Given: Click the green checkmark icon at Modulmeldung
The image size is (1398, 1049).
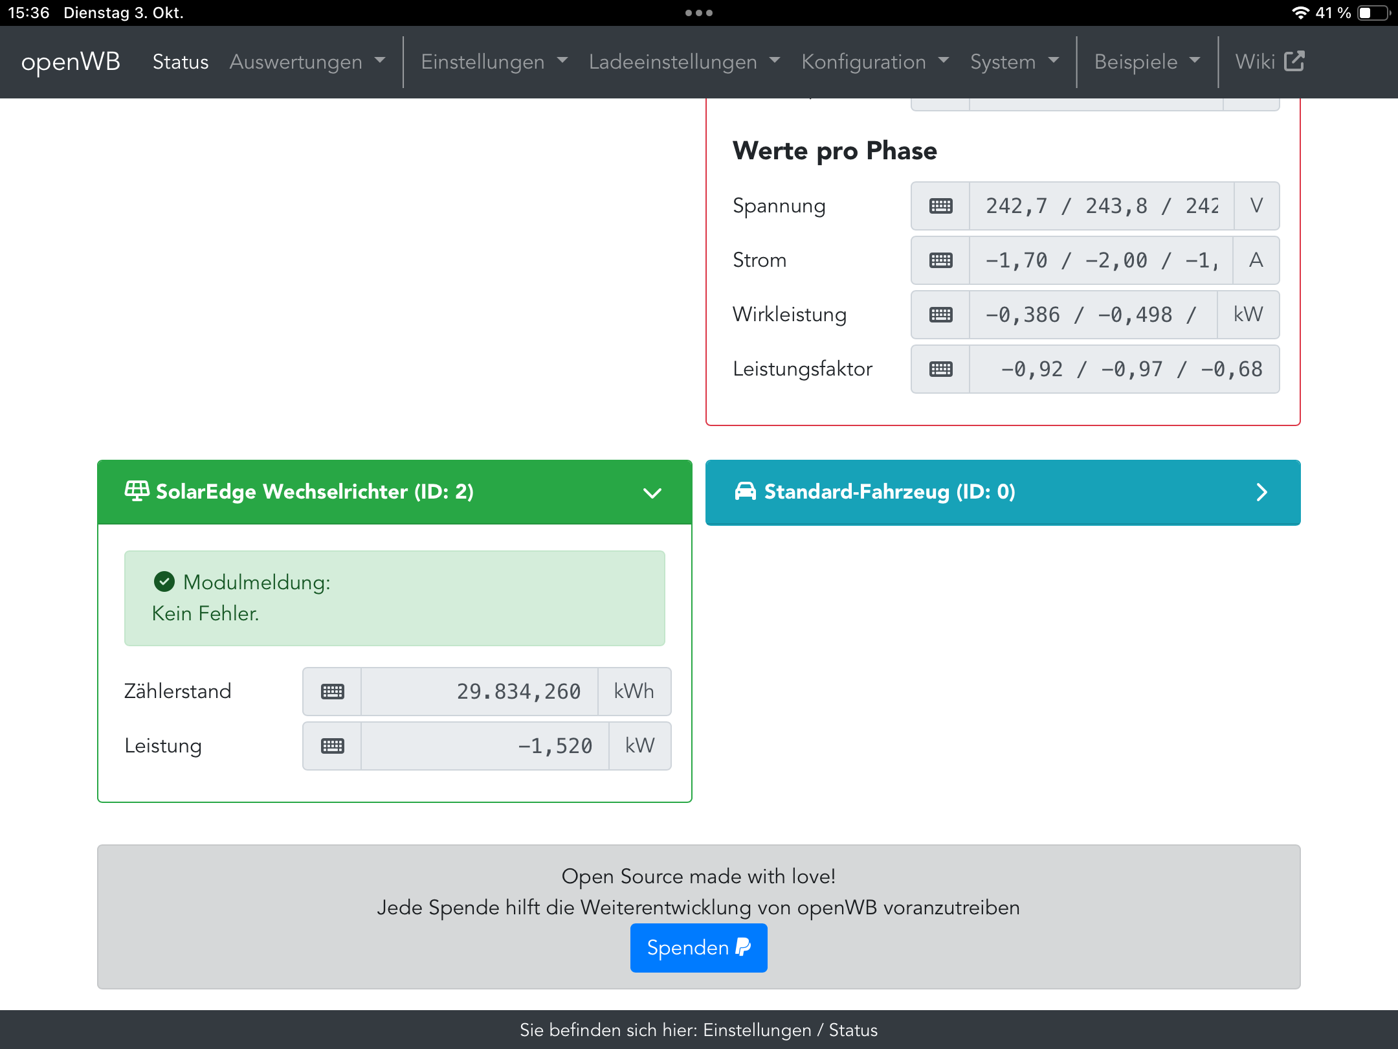Looking at the screenshot, I should 164,581.
